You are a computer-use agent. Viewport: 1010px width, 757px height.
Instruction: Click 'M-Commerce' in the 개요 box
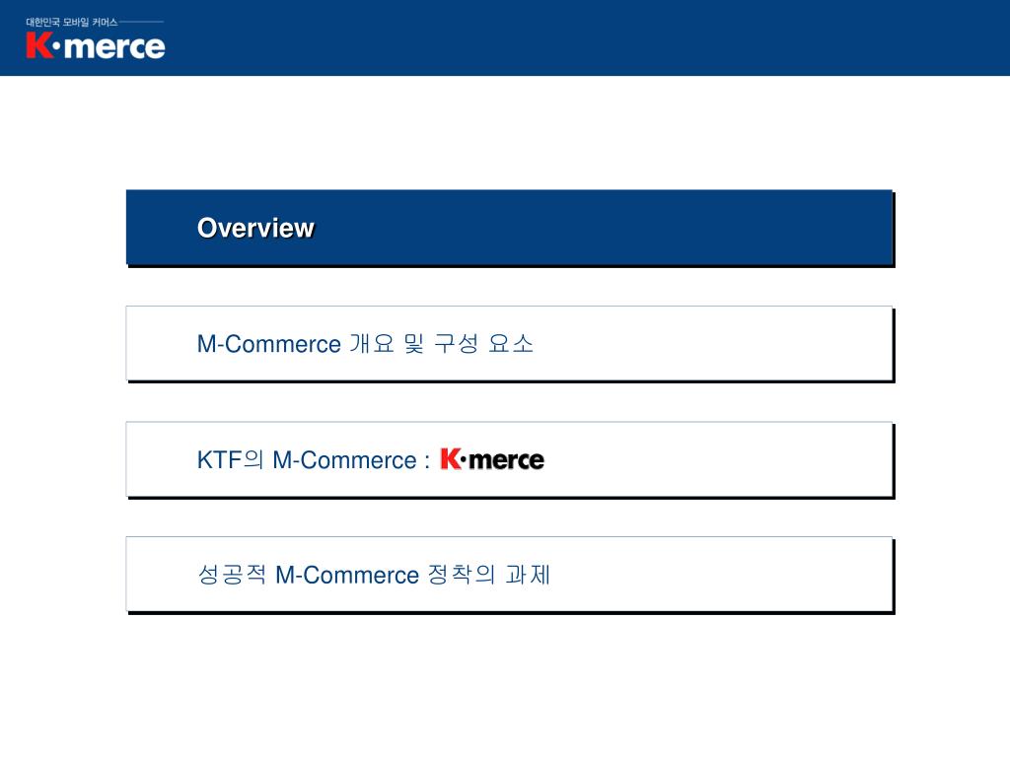click(268, 344)
